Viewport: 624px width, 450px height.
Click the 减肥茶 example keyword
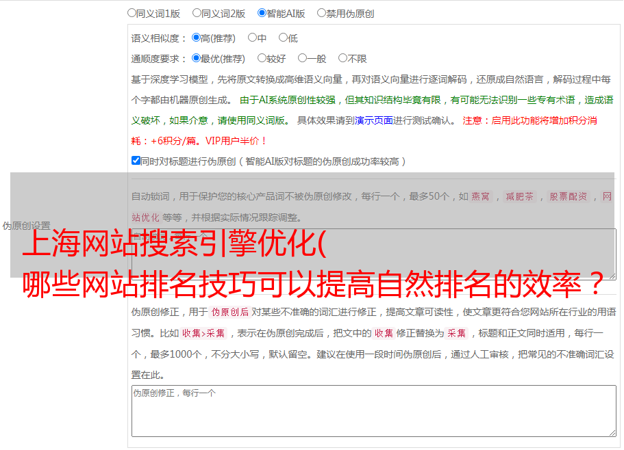pyautogui.click(x=519, y=196)
